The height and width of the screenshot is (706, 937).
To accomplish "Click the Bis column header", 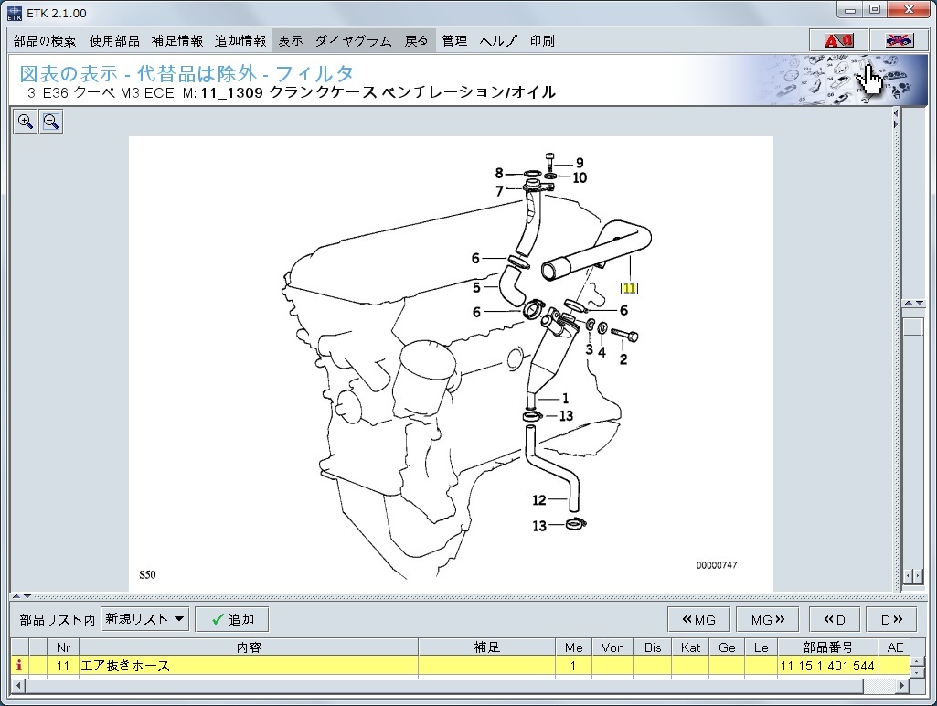I will tap(653, 647).
